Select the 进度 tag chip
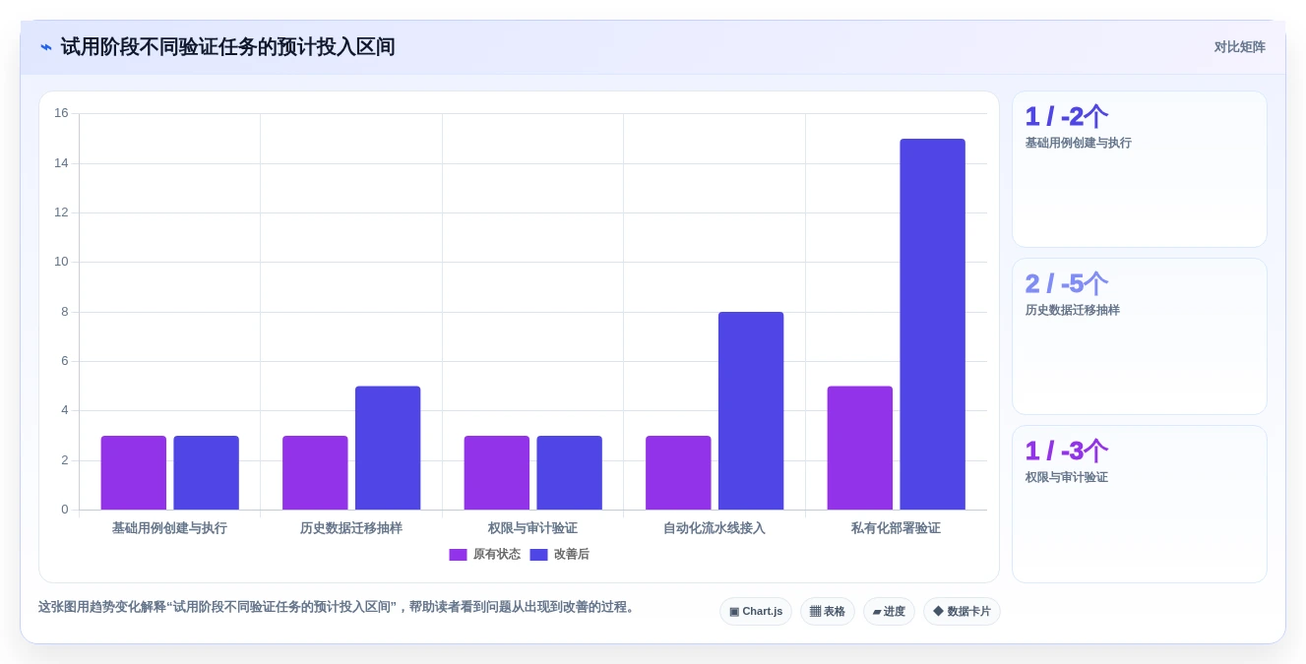 pos(889,611)
